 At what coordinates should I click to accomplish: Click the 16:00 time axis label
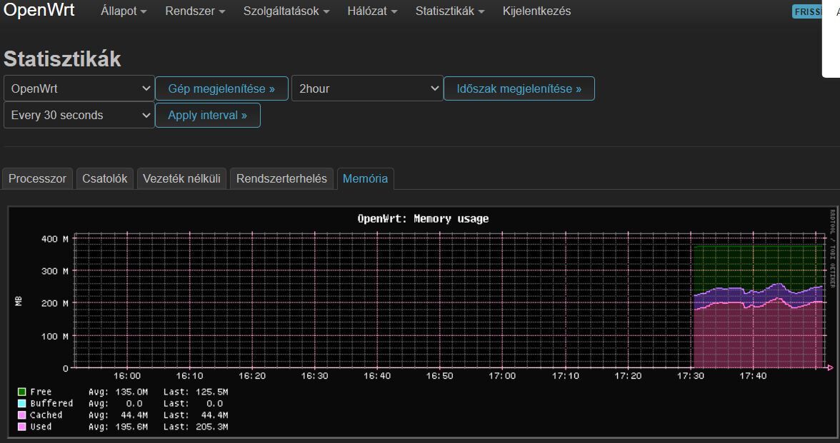(127, 376)
